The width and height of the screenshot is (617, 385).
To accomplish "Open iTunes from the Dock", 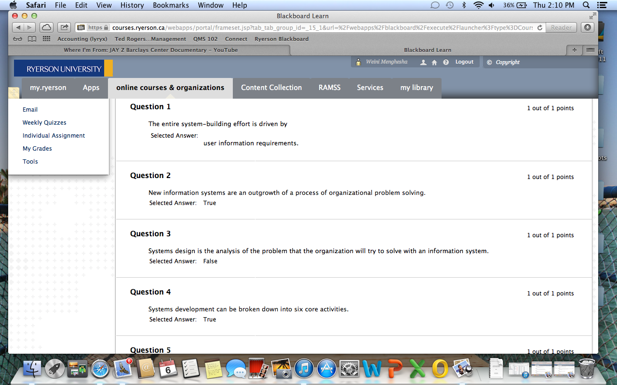I will [304, 369].
